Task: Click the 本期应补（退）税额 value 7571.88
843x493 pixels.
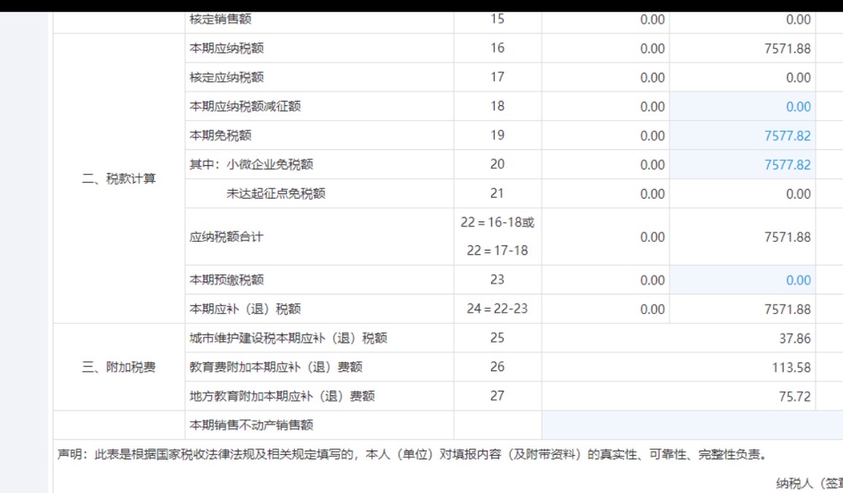Action: coord(787,310)
